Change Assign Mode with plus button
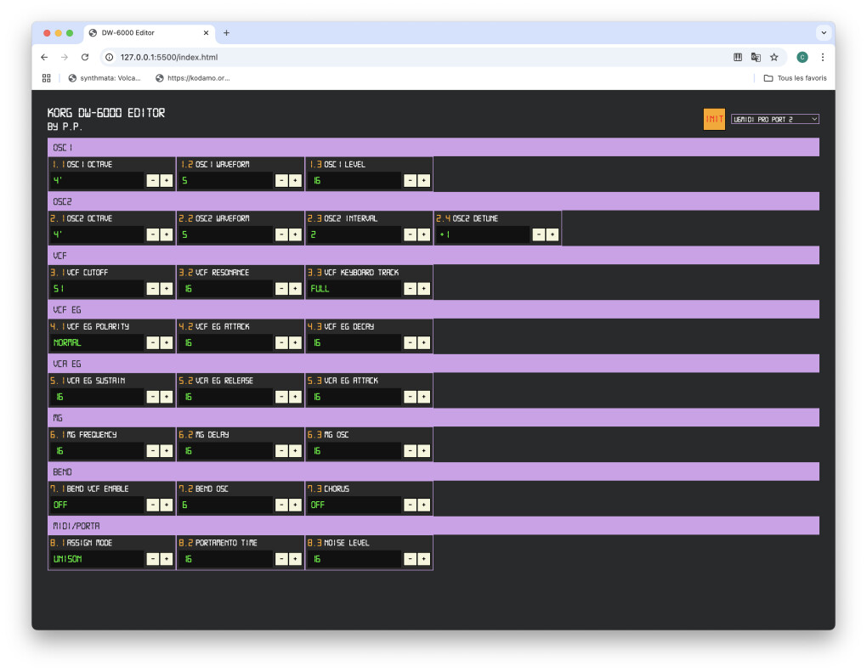This screenshot has width=867, height=672. pos(167,559)
